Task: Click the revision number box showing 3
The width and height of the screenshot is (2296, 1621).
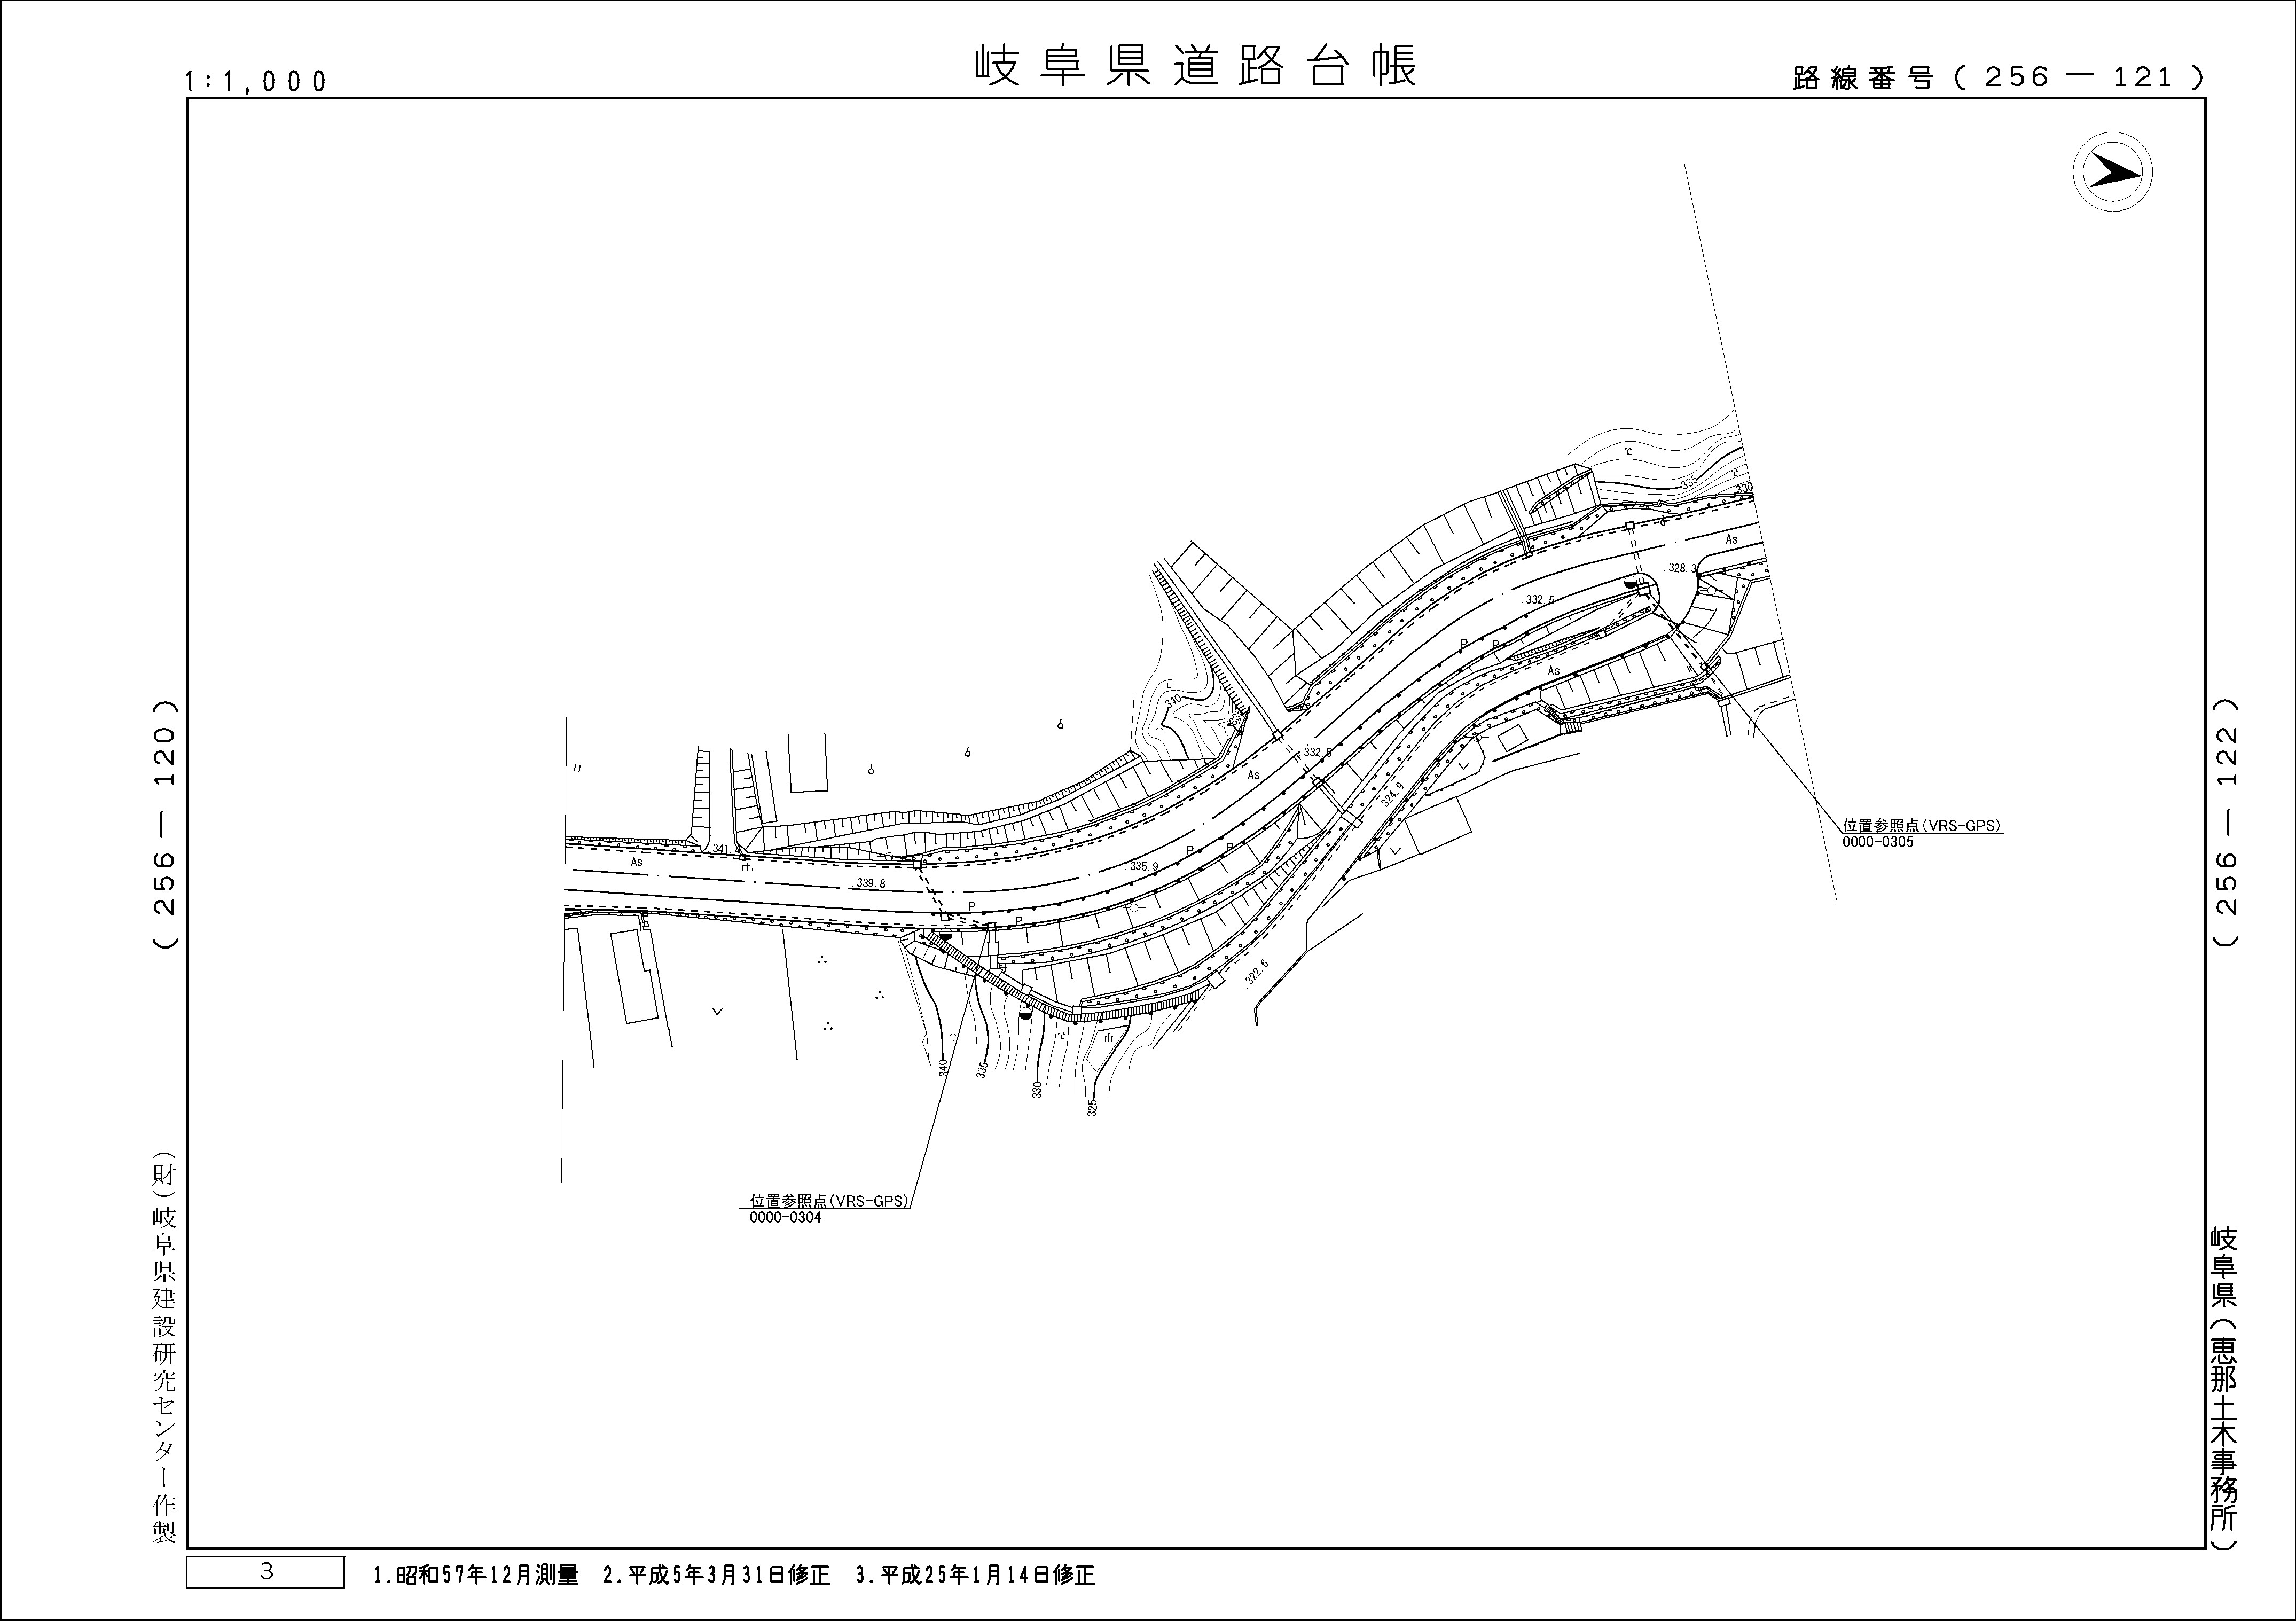Action: point(265,1572)
